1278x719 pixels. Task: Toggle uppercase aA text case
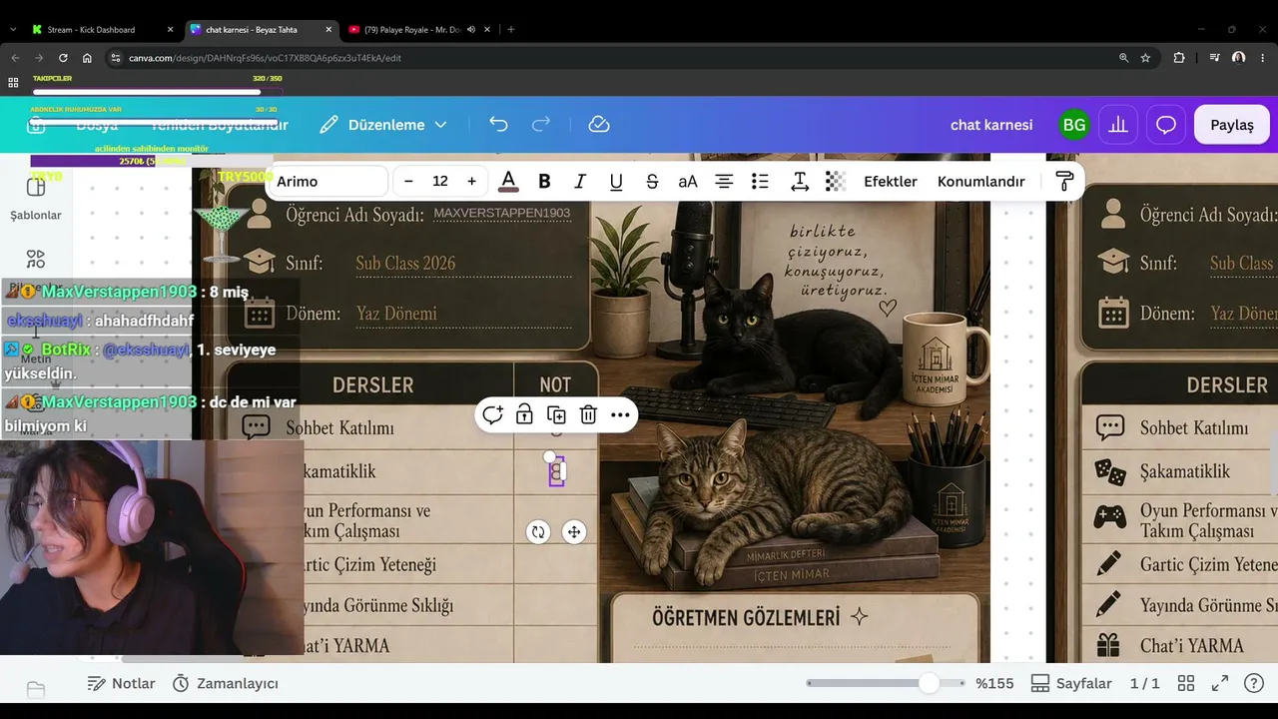688,181
